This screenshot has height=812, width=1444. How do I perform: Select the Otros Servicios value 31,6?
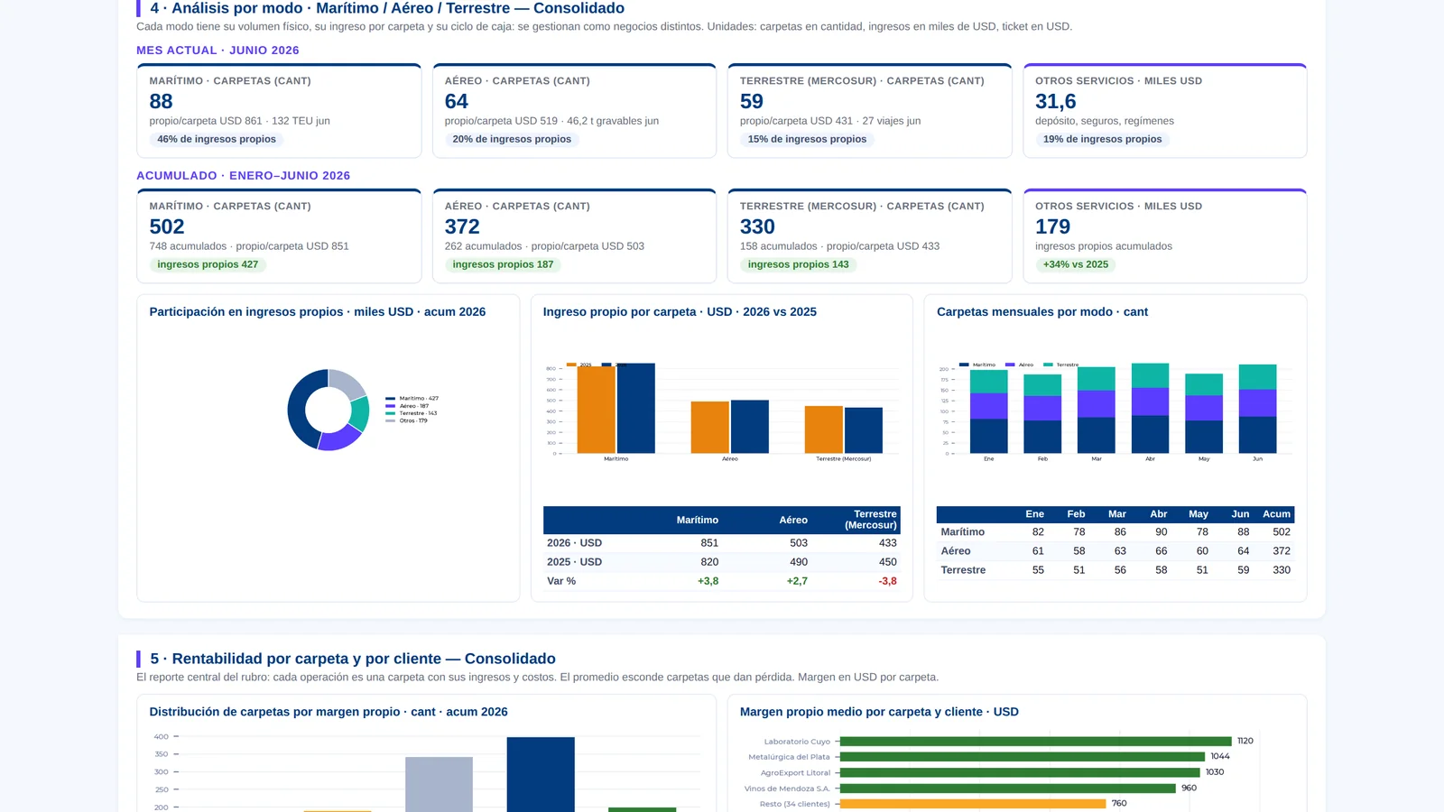tap(1055, 101)
